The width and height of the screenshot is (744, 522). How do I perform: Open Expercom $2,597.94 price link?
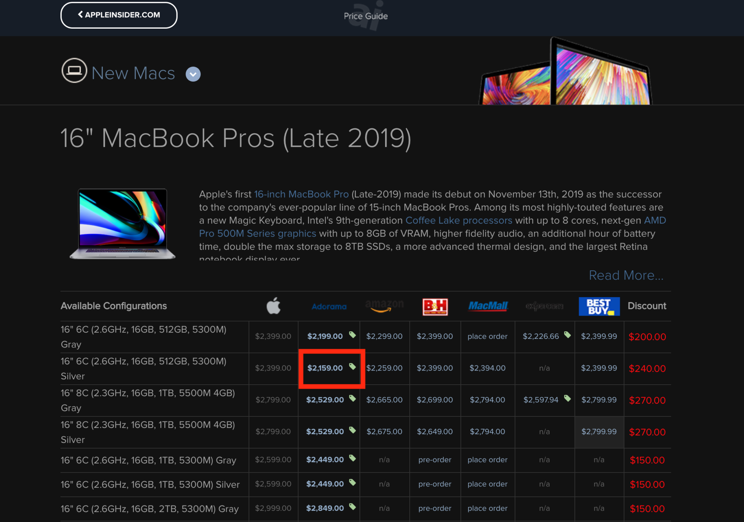point(541,400)
